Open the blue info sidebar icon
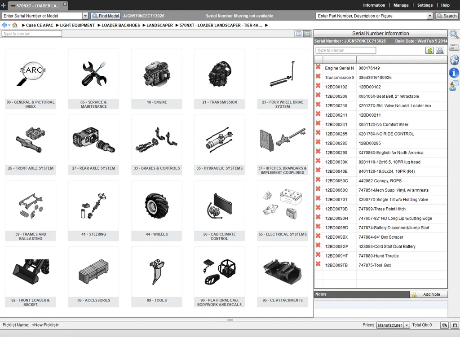 454,73
